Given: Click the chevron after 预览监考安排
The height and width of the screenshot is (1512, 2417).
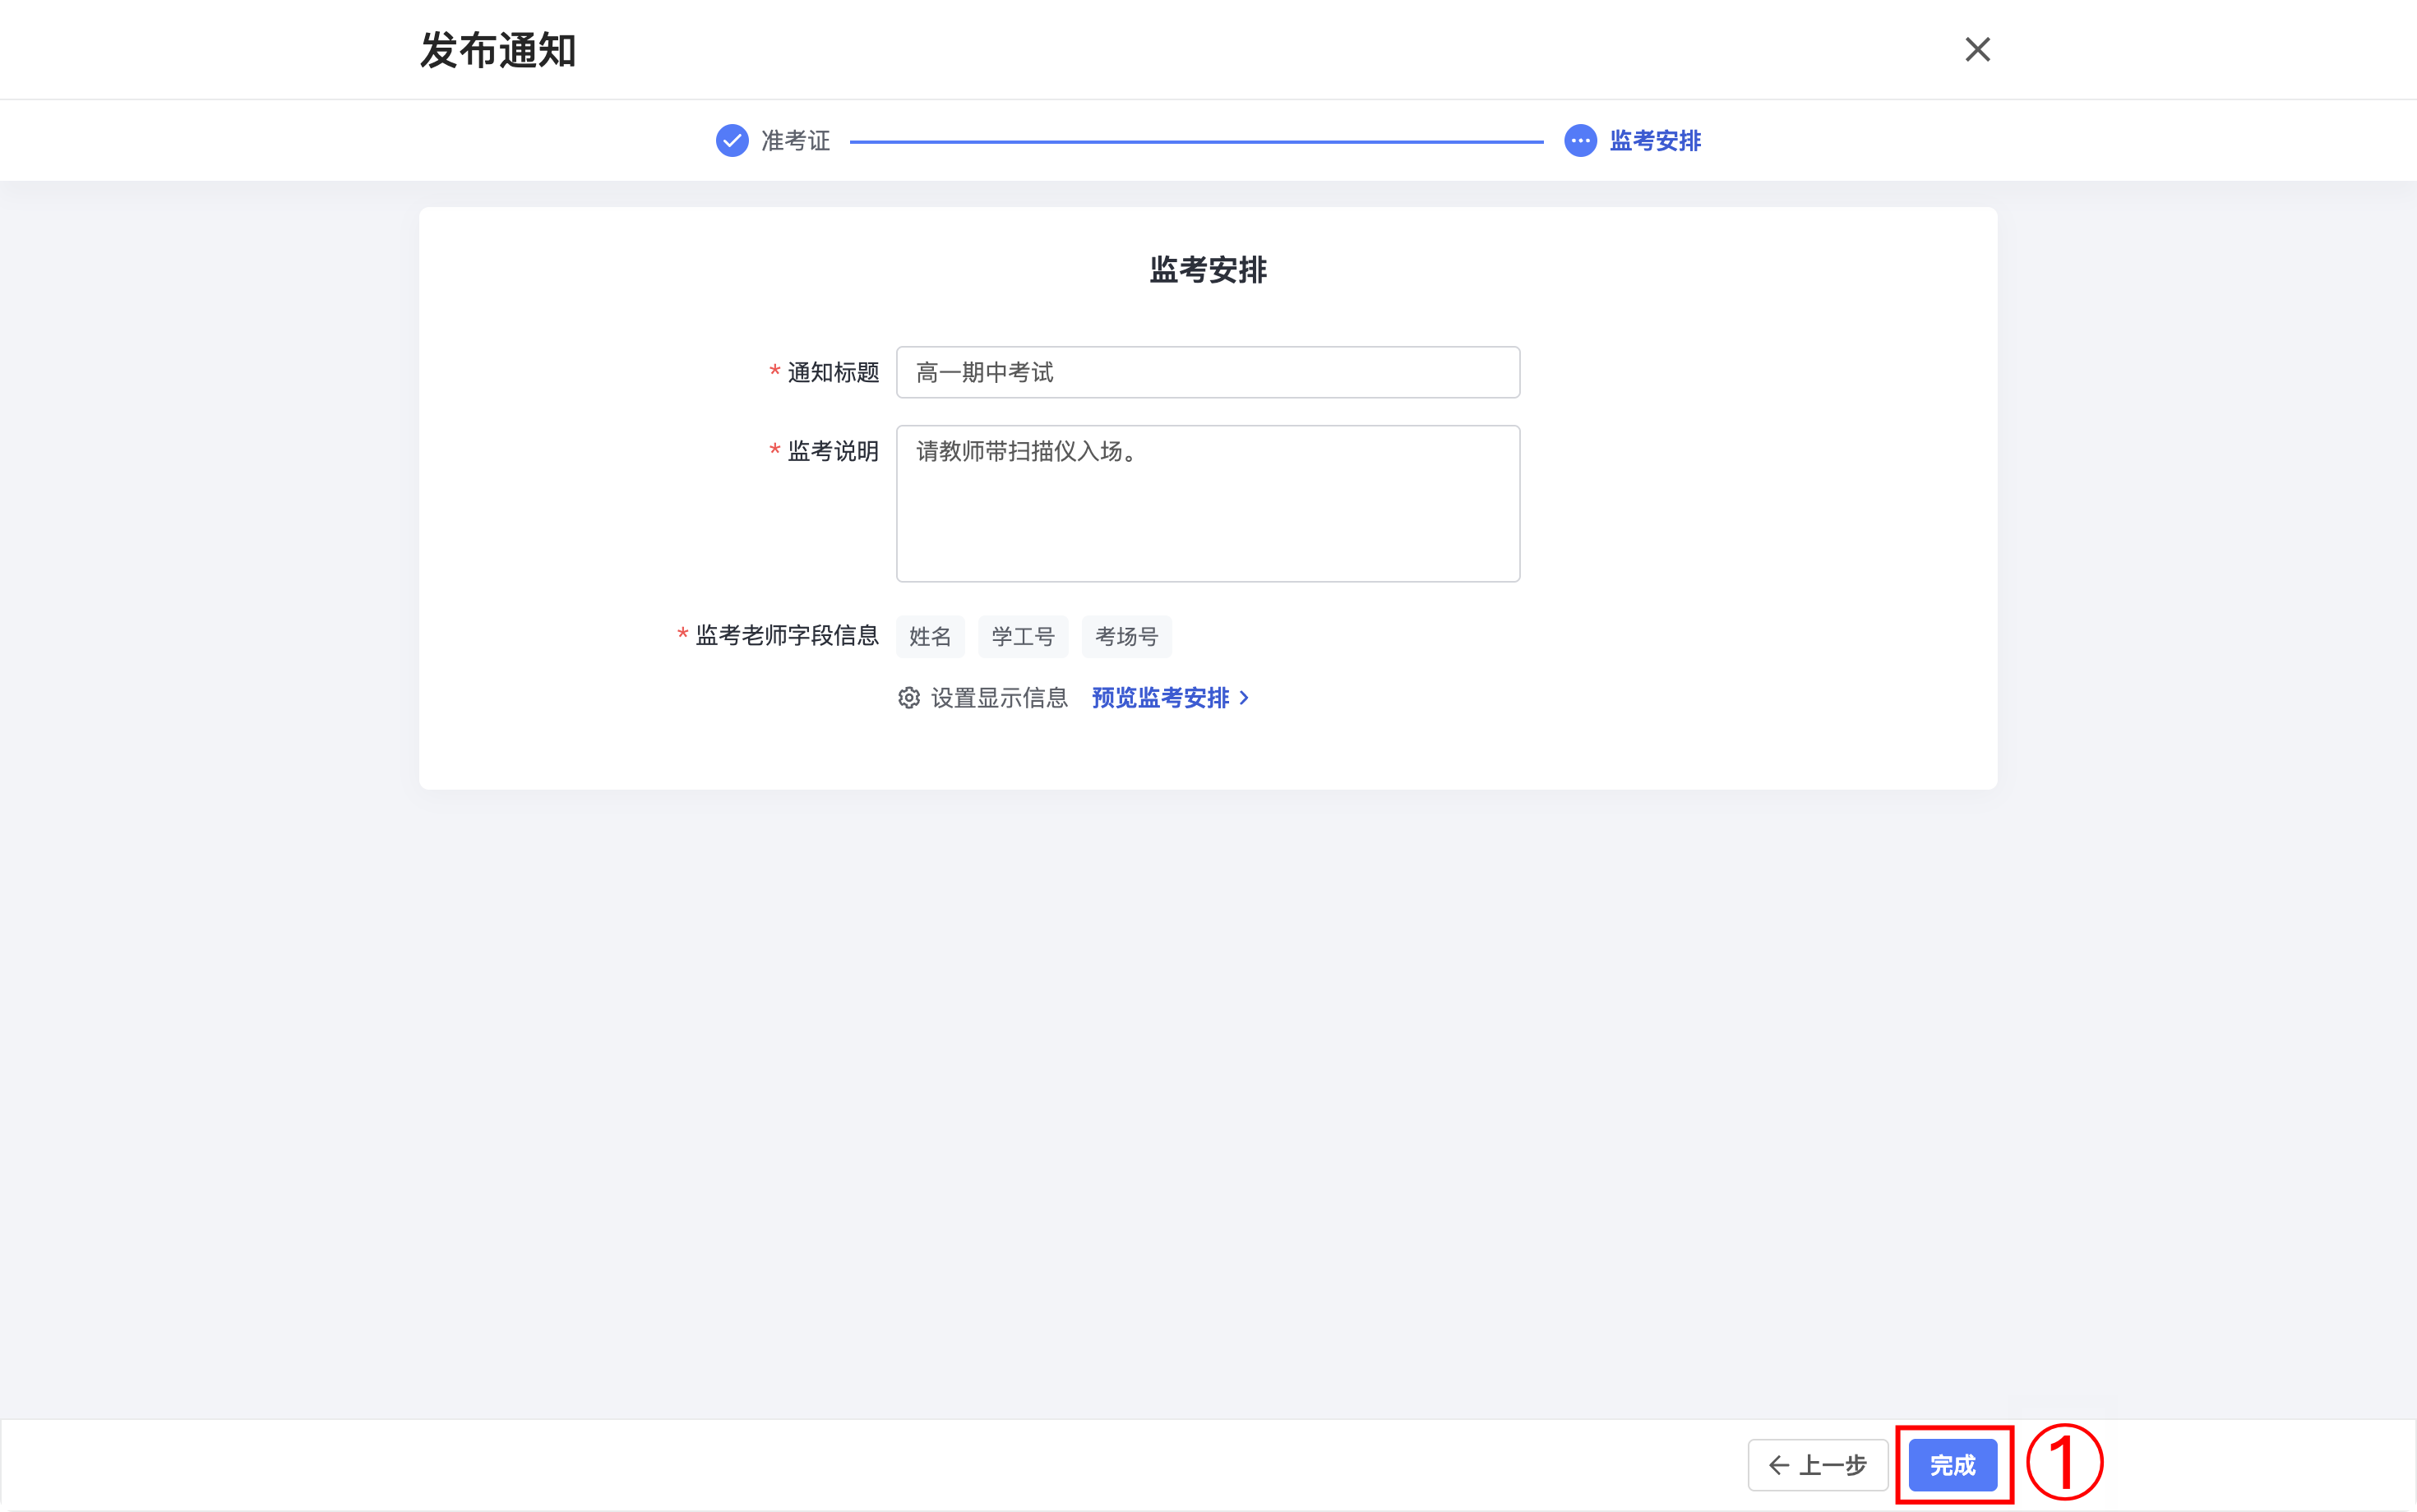Looking at the screenshot, I should coord(1244,698).
